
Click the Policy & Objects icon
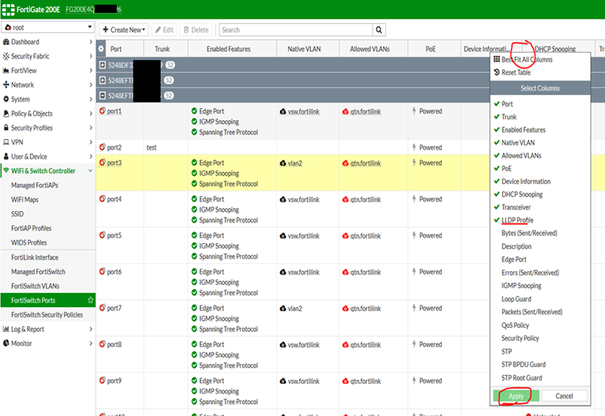tap(6, 114)
